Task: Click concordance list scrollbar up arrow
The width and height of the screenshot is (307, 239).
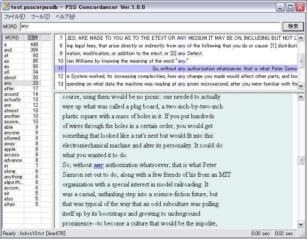Action: pyautogui.click(x=301, y=38)
